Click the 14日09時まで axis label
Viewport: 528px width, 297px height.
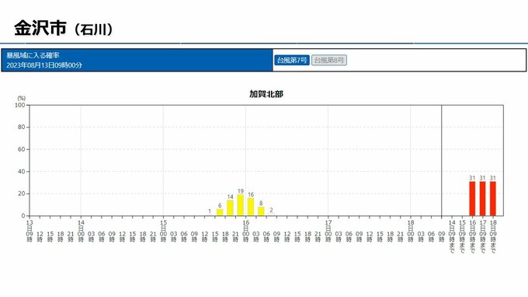pyautogui.click(x=452, y=236)
